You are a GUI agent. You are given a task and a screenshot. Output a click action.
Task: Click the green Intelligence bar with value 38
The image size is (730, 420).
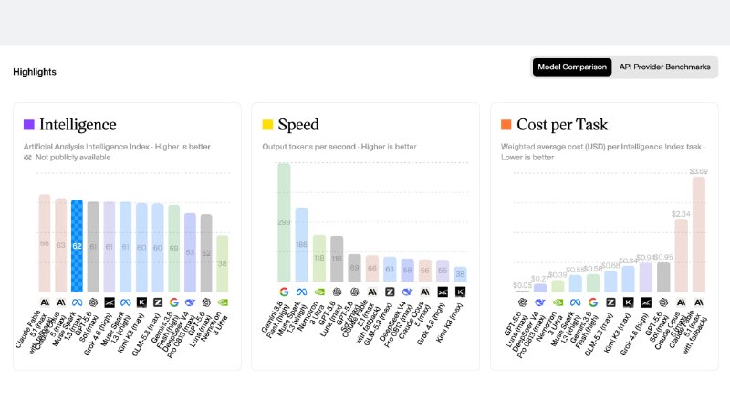coord(223,263)
